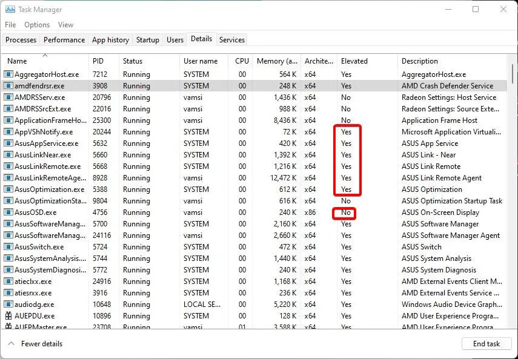Click the AUEPDU.exe process icon
Viewport: 518px width, 359px height.
tap(8, 316)
